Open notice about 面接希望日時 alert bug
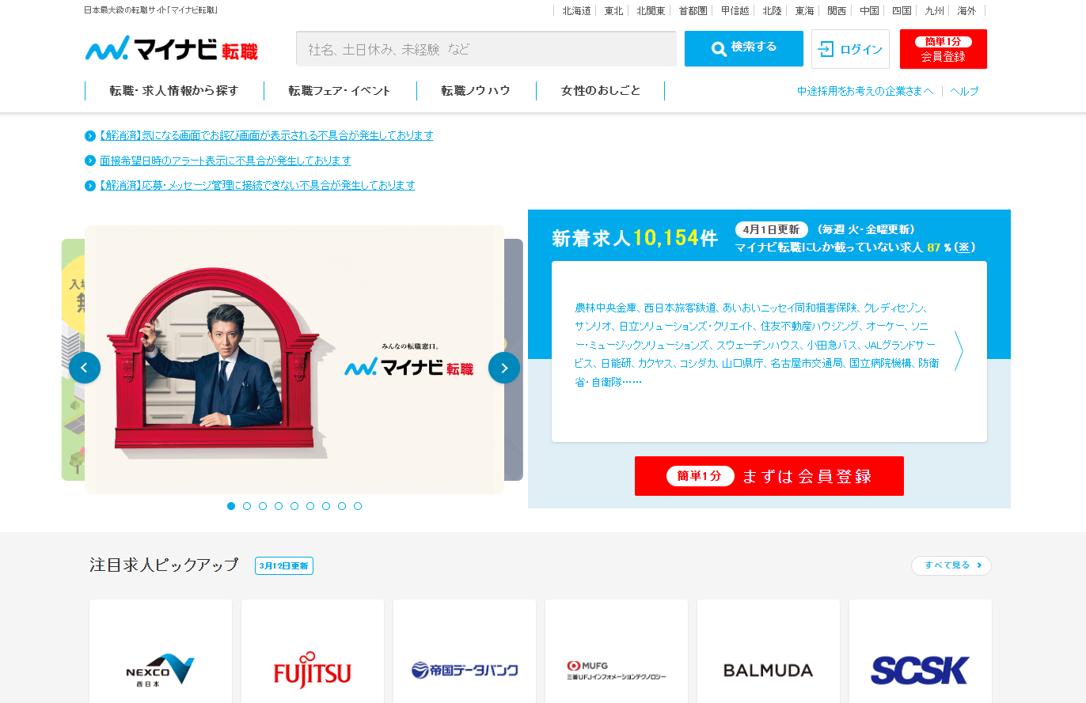The width and height of the screenshot is (1086, 703). pyautogui.click(x=225, y=161)
